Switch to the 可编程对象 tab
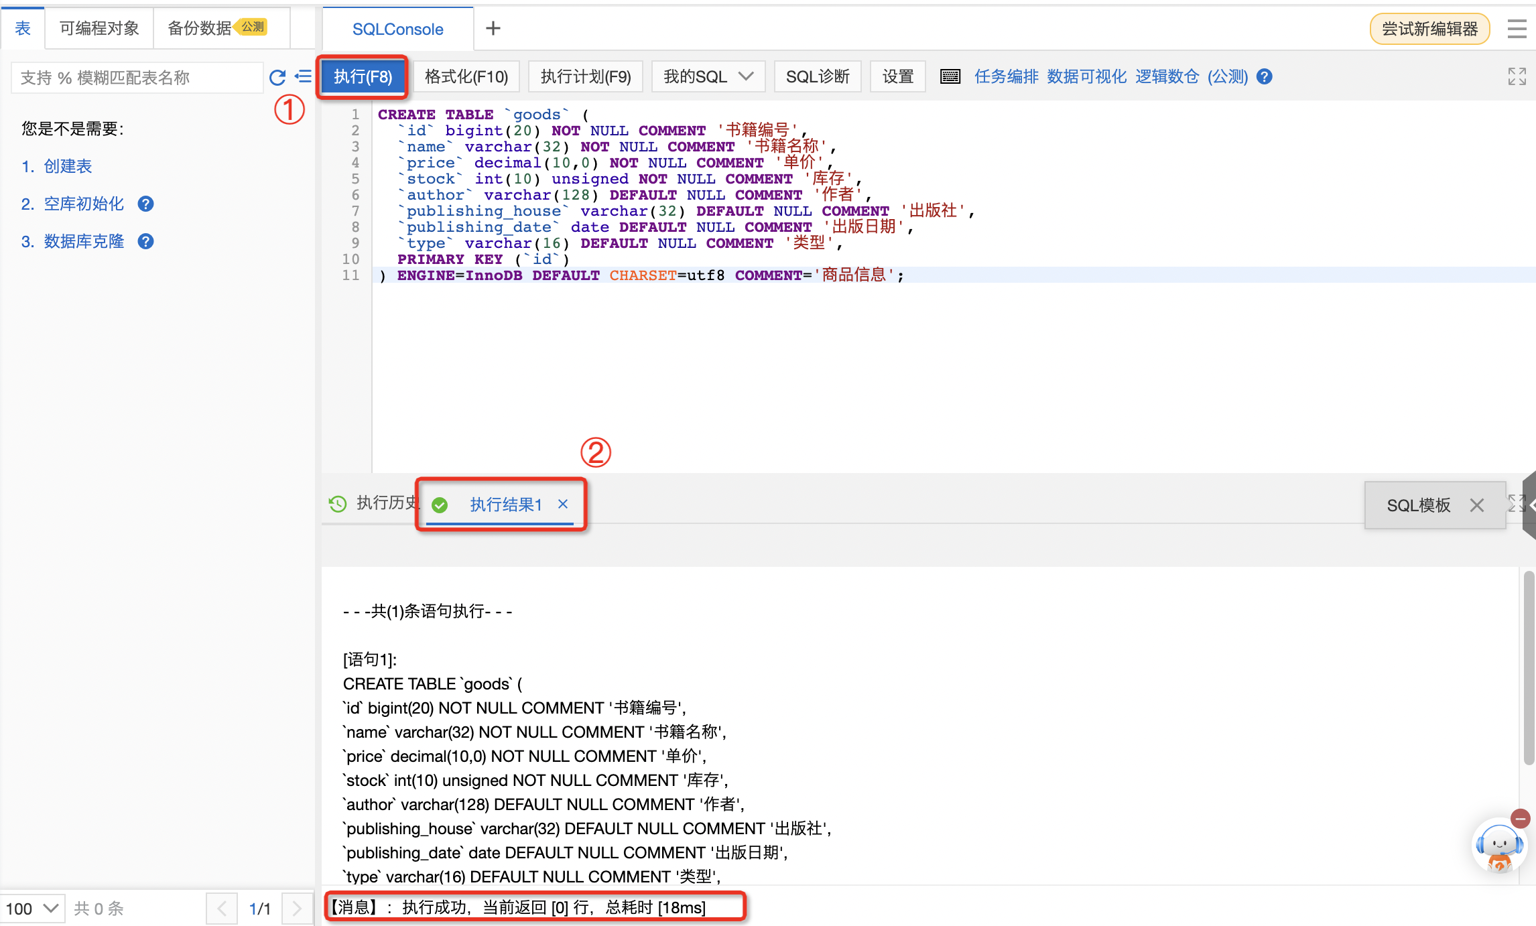 click(x=99, y=28)
